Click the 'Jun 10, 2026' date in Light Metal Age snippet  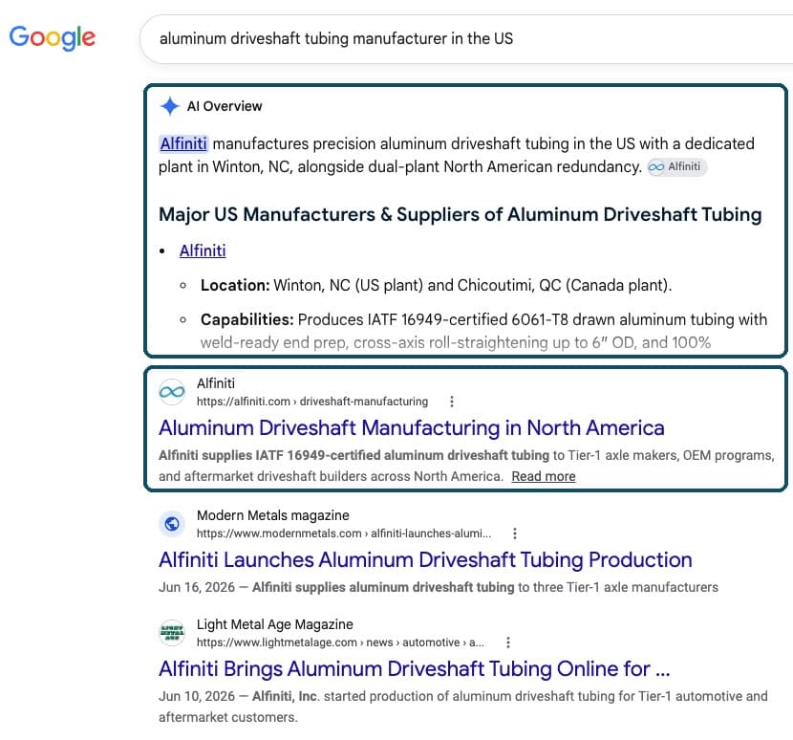pos(197,696)
